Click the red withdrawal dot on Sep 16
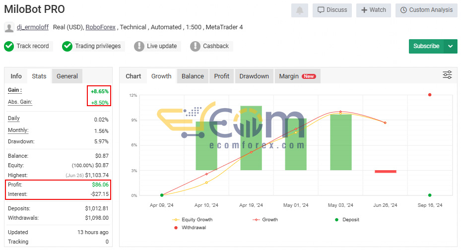 click(430, 95)
